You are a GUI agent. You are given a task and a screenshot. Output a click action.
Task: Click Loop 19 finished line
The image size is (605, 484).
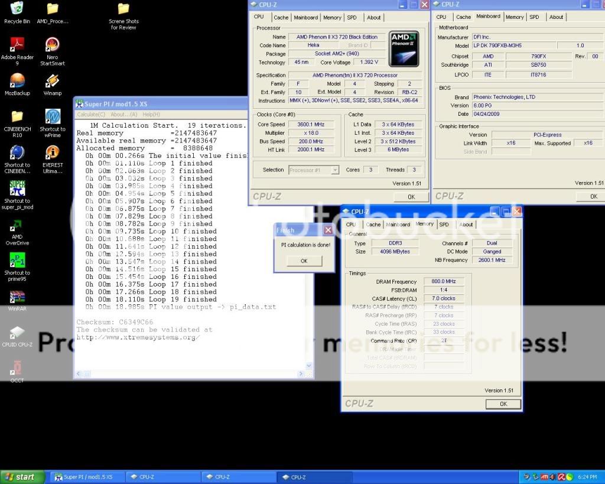[151, 300]
